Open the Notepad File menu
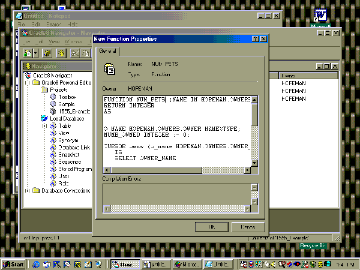Viewport: 360px width, 270px height. [x=21, y=24]
